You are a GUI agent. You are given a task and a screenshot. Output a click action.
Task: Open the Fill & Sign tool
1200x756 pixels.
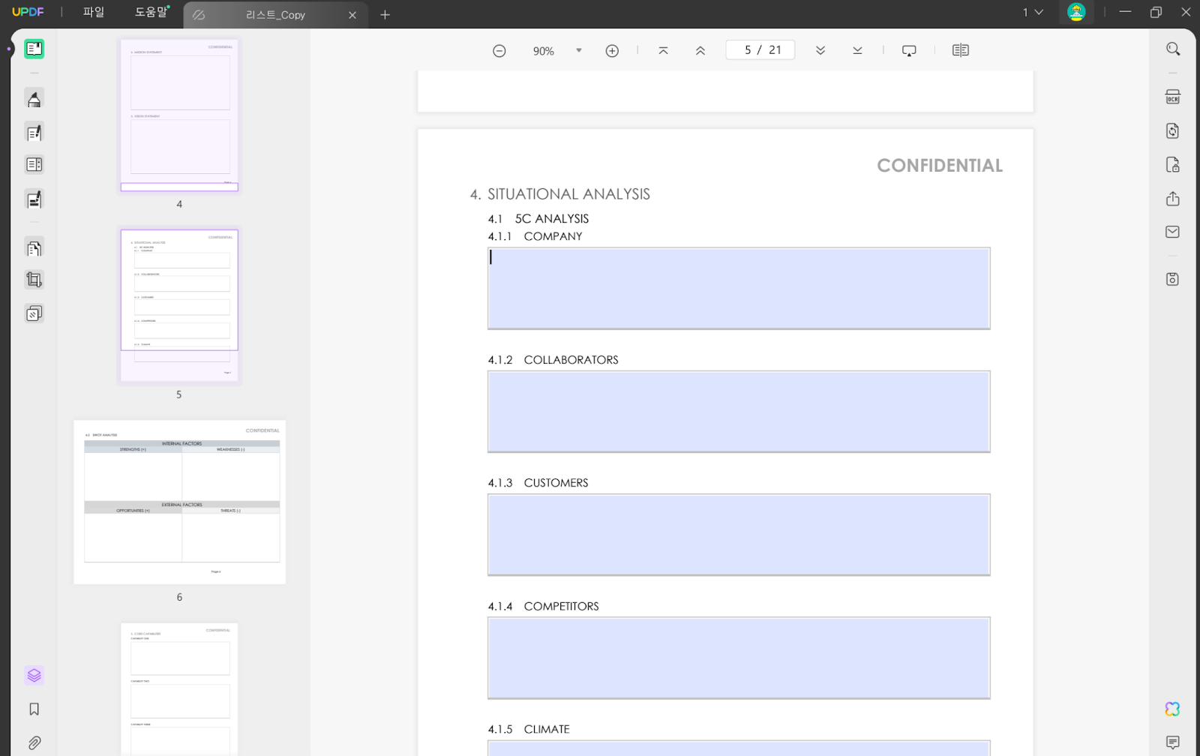(34, 199)
